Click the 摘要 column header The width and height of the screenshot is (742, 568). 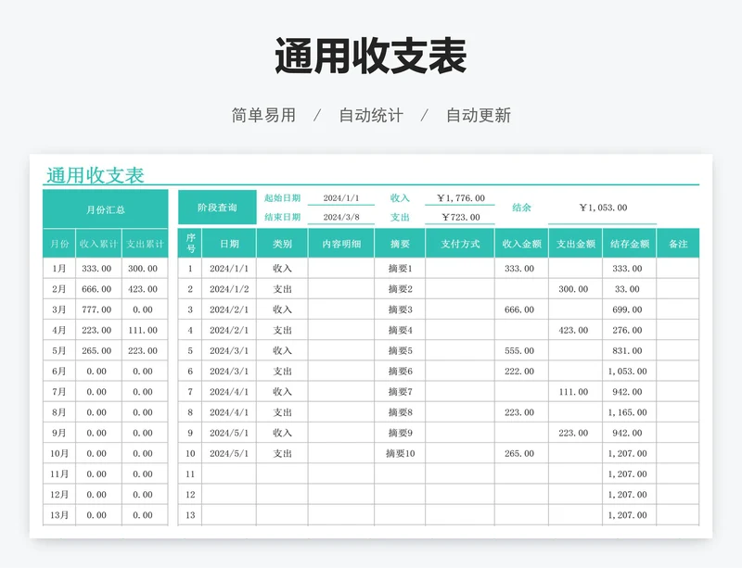[x=400, y=244]
